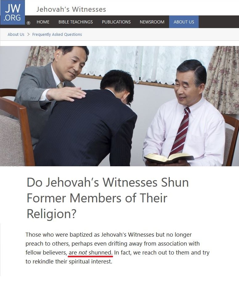Click the About Us breadcrumb link
The image size is (239, 294).
pos(16,35)
